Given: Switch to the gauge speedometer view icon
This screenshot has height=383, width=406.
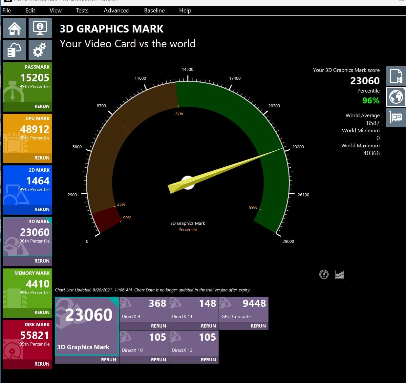Looking at the screenshot, I should click(x=324, y=274).
